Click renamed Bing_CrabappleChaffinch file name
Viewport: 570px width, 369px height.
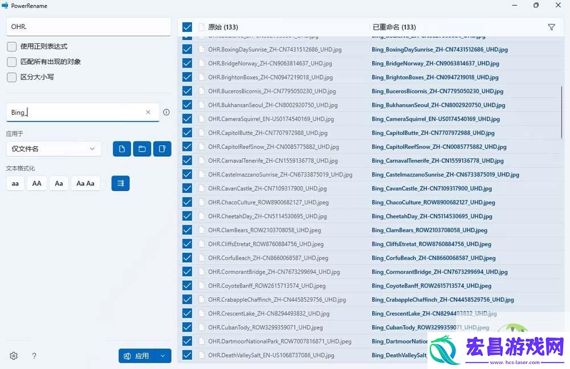(x=442, y=300)
